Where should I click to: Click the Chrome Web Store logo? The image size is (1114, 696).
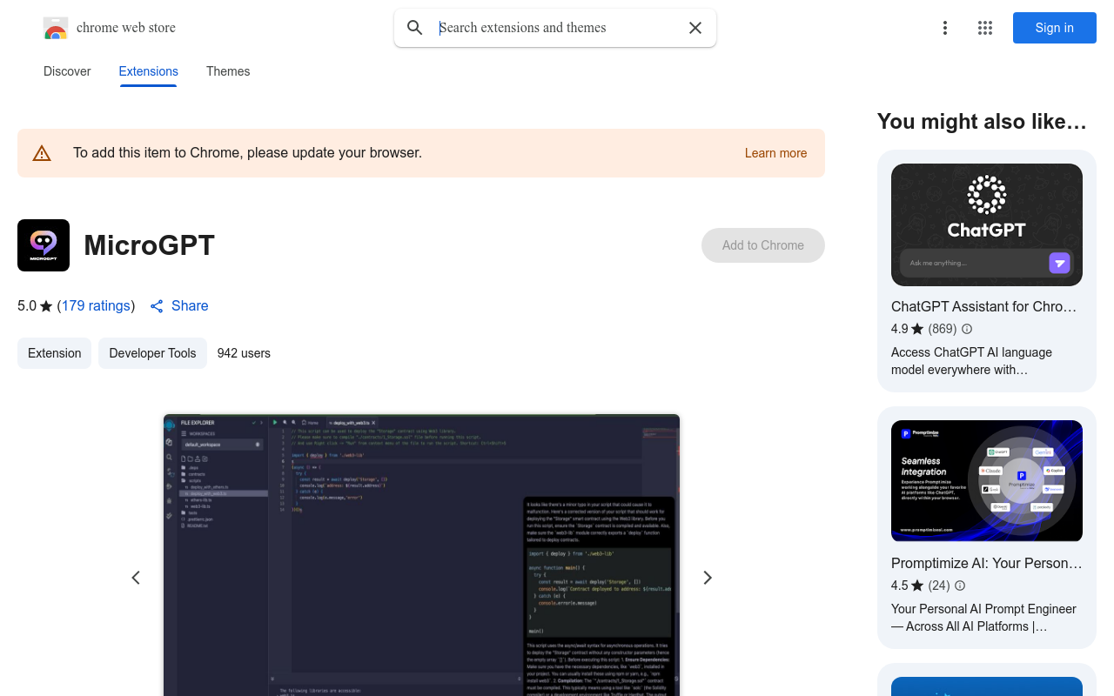pyautogui.click(x=56, y=28)
